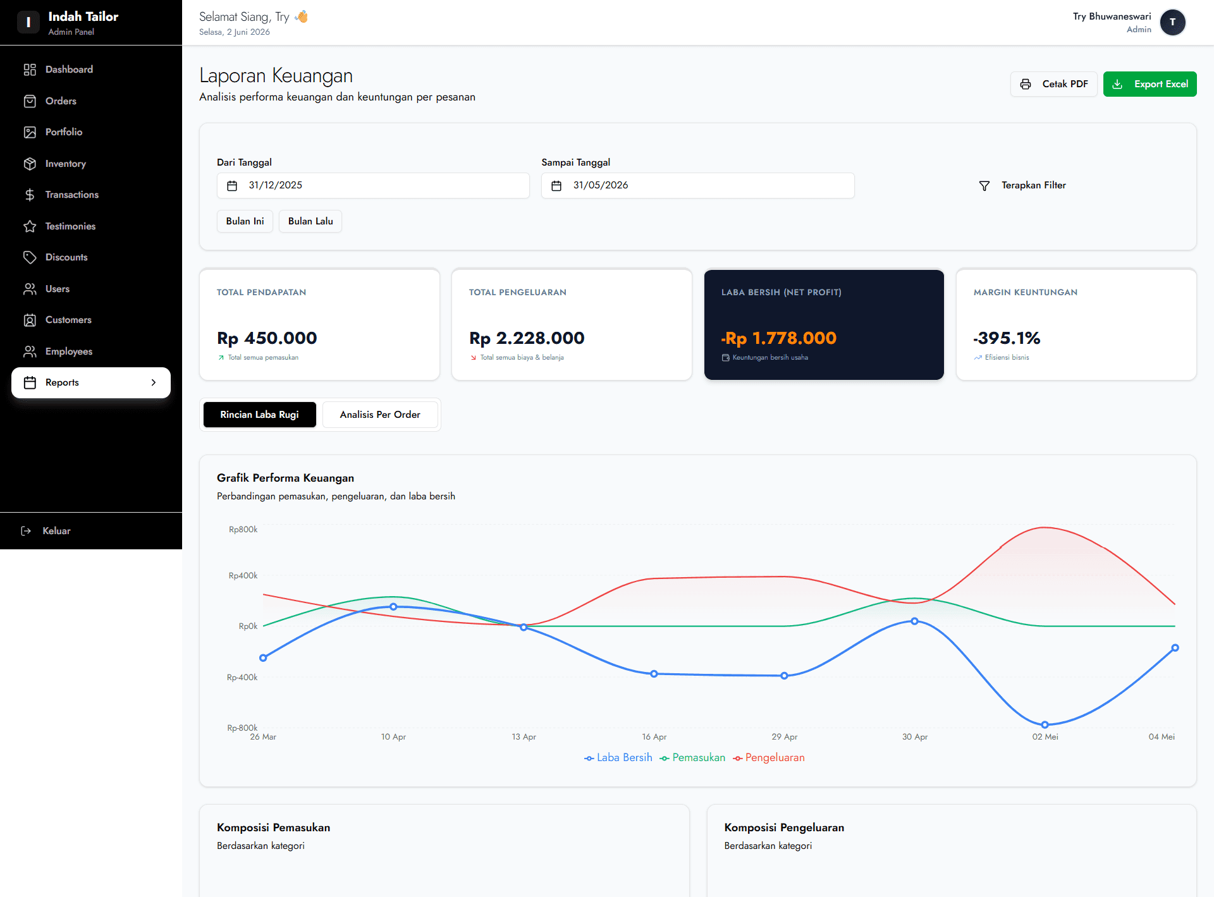The image size is (1214, 897).
Task: Click the Users people icon
Action: click(30, 289)
